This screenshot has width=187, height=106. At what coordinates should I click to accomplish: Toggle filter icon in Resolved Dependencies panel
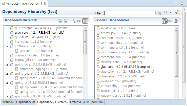pyautogui.click(x=176, y=21)
